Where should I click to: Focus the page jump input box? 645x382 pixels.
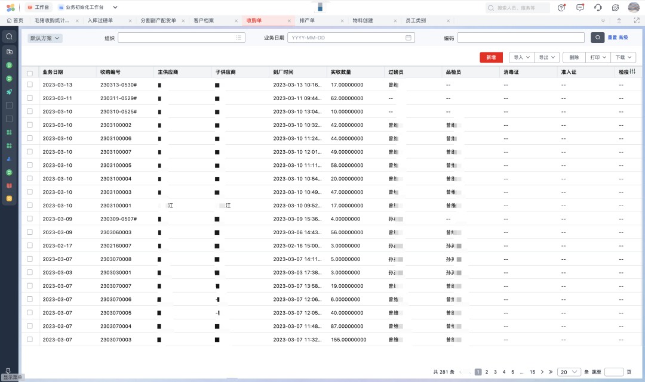tap(614, 372)
